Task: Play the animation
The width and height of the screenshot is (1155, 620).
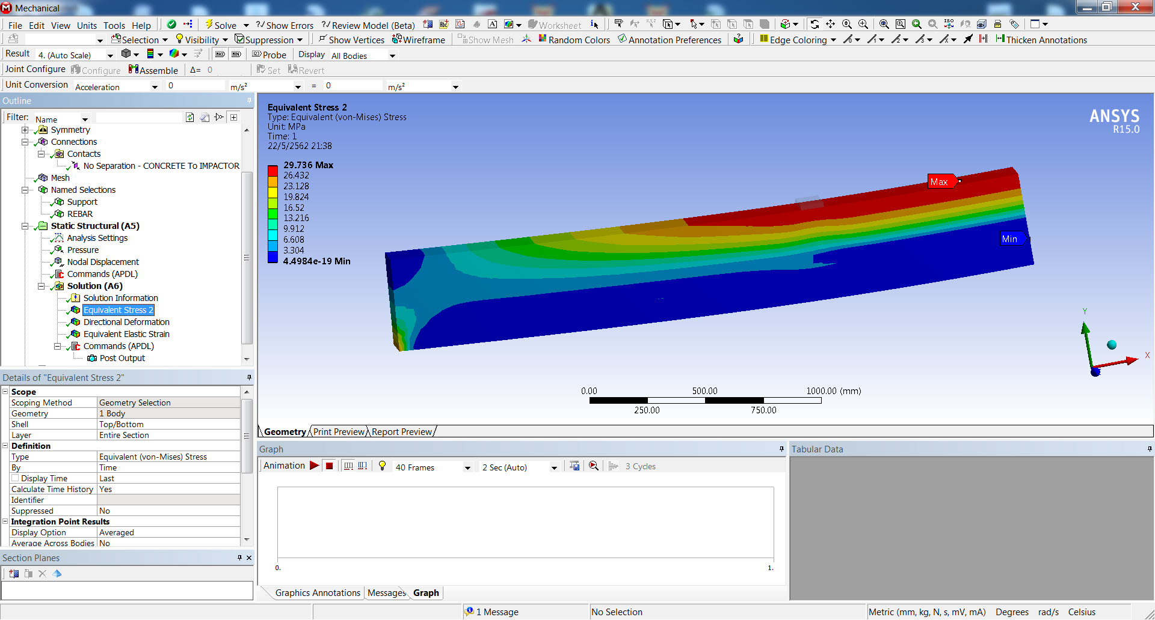Action: click(x=314, y=466)
